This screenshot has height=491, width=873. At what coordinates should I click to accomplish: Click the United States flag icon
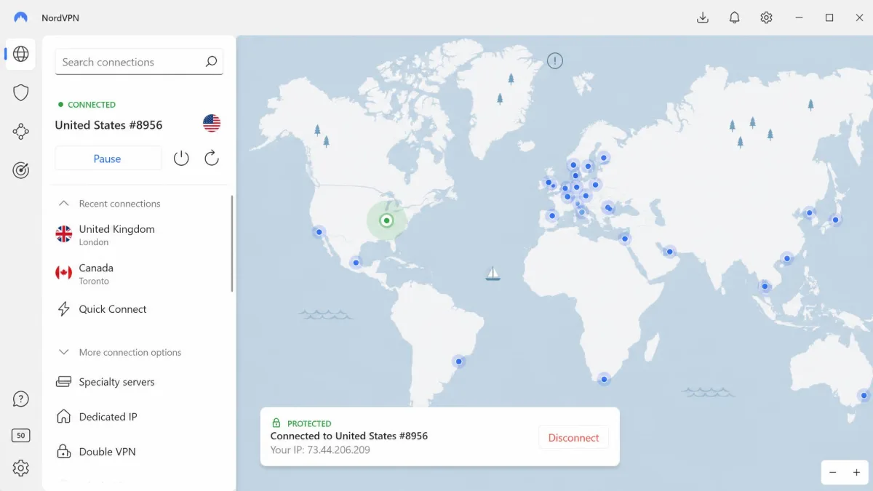pyautogui.click(x=212, y=124)
